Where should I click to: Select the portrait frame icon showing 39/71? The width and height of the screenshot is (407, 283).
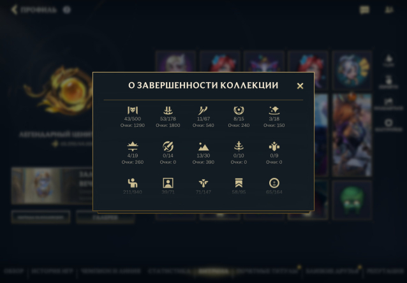click(168, 183)
